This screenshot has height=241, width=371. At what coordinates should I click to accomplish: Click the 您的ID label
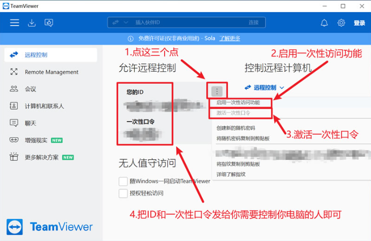pos(135,92)
